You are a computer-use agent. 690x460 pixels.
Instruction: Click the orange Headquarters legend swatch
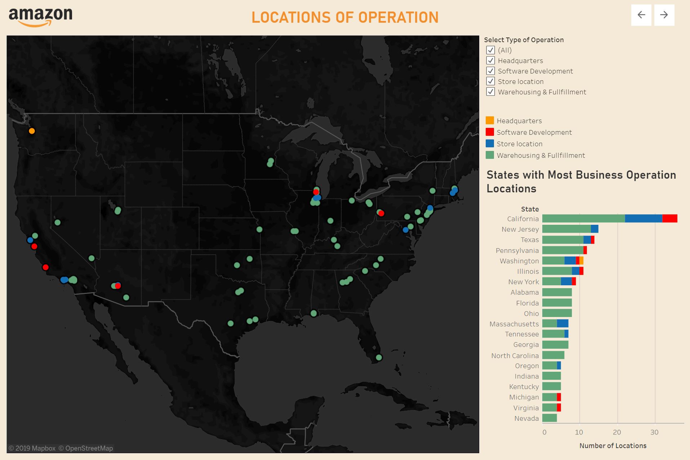click(x=490, y=121)
